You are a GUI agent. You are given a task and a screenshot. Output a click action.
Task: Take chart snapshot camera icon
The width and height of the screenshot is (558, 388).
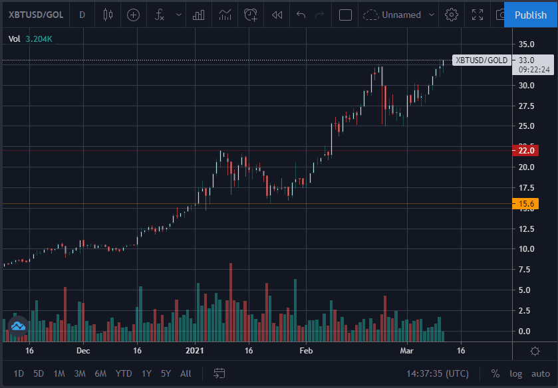click(x=500, y=15)
